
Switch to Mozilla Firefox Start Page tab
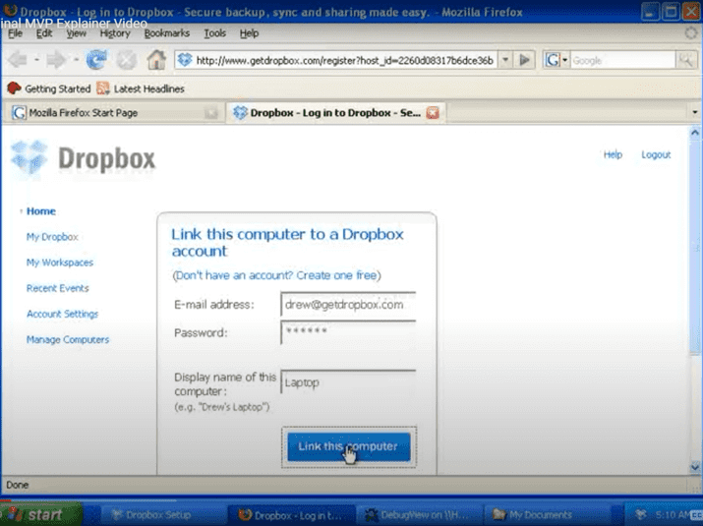click(x=112, y=112)
